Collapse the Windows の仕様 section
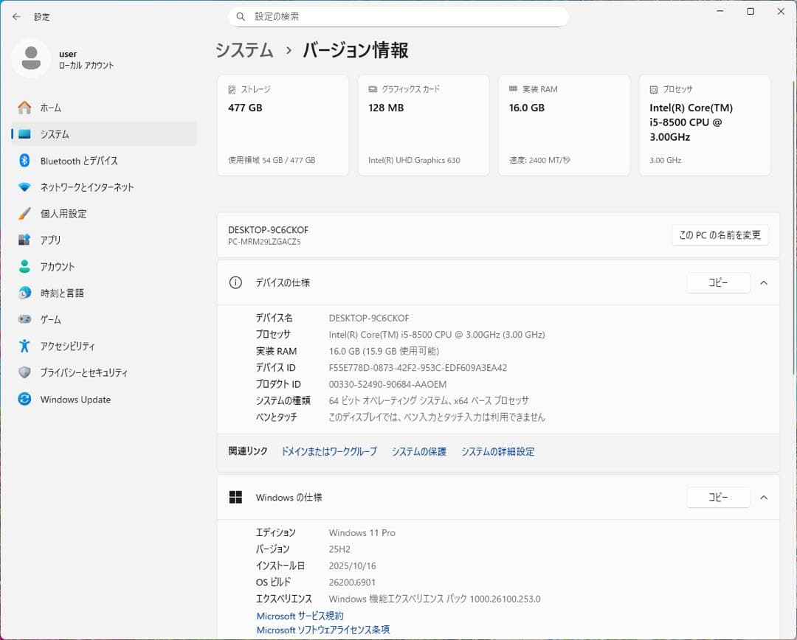Image resolution: width=797 pixels, height=640 pixels. tap(764, 497)
